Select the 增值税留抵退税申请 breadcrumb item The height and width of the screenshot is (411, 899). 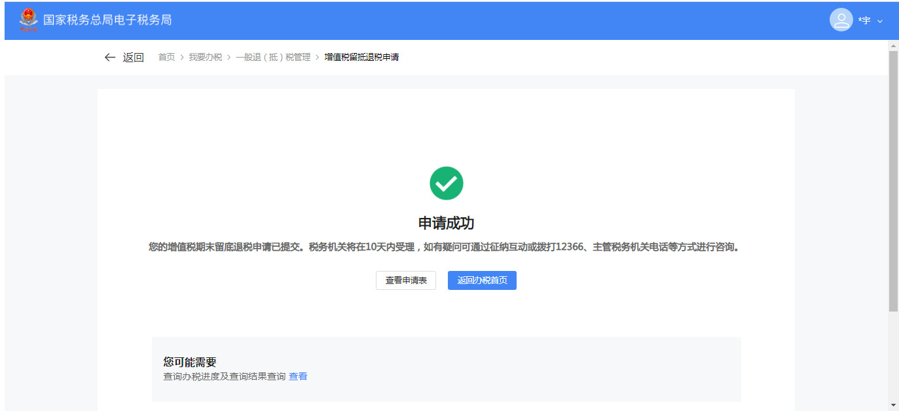[x=361, y=58]
